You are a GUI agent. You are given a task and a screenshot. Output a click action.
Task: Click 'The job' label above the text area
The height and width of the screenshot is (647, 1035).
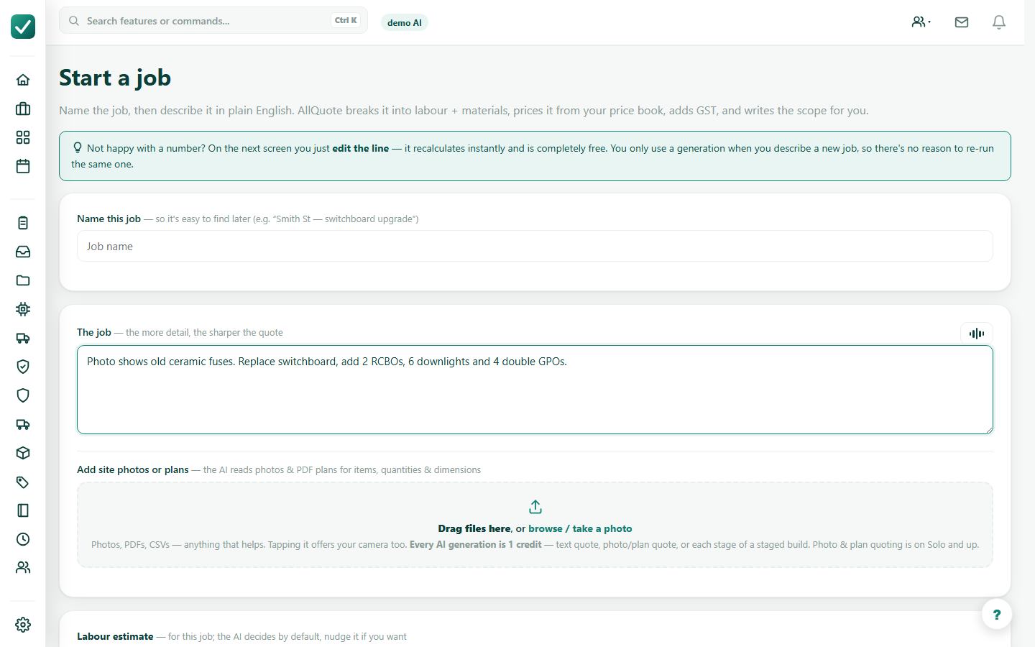(x=94, y=332)
